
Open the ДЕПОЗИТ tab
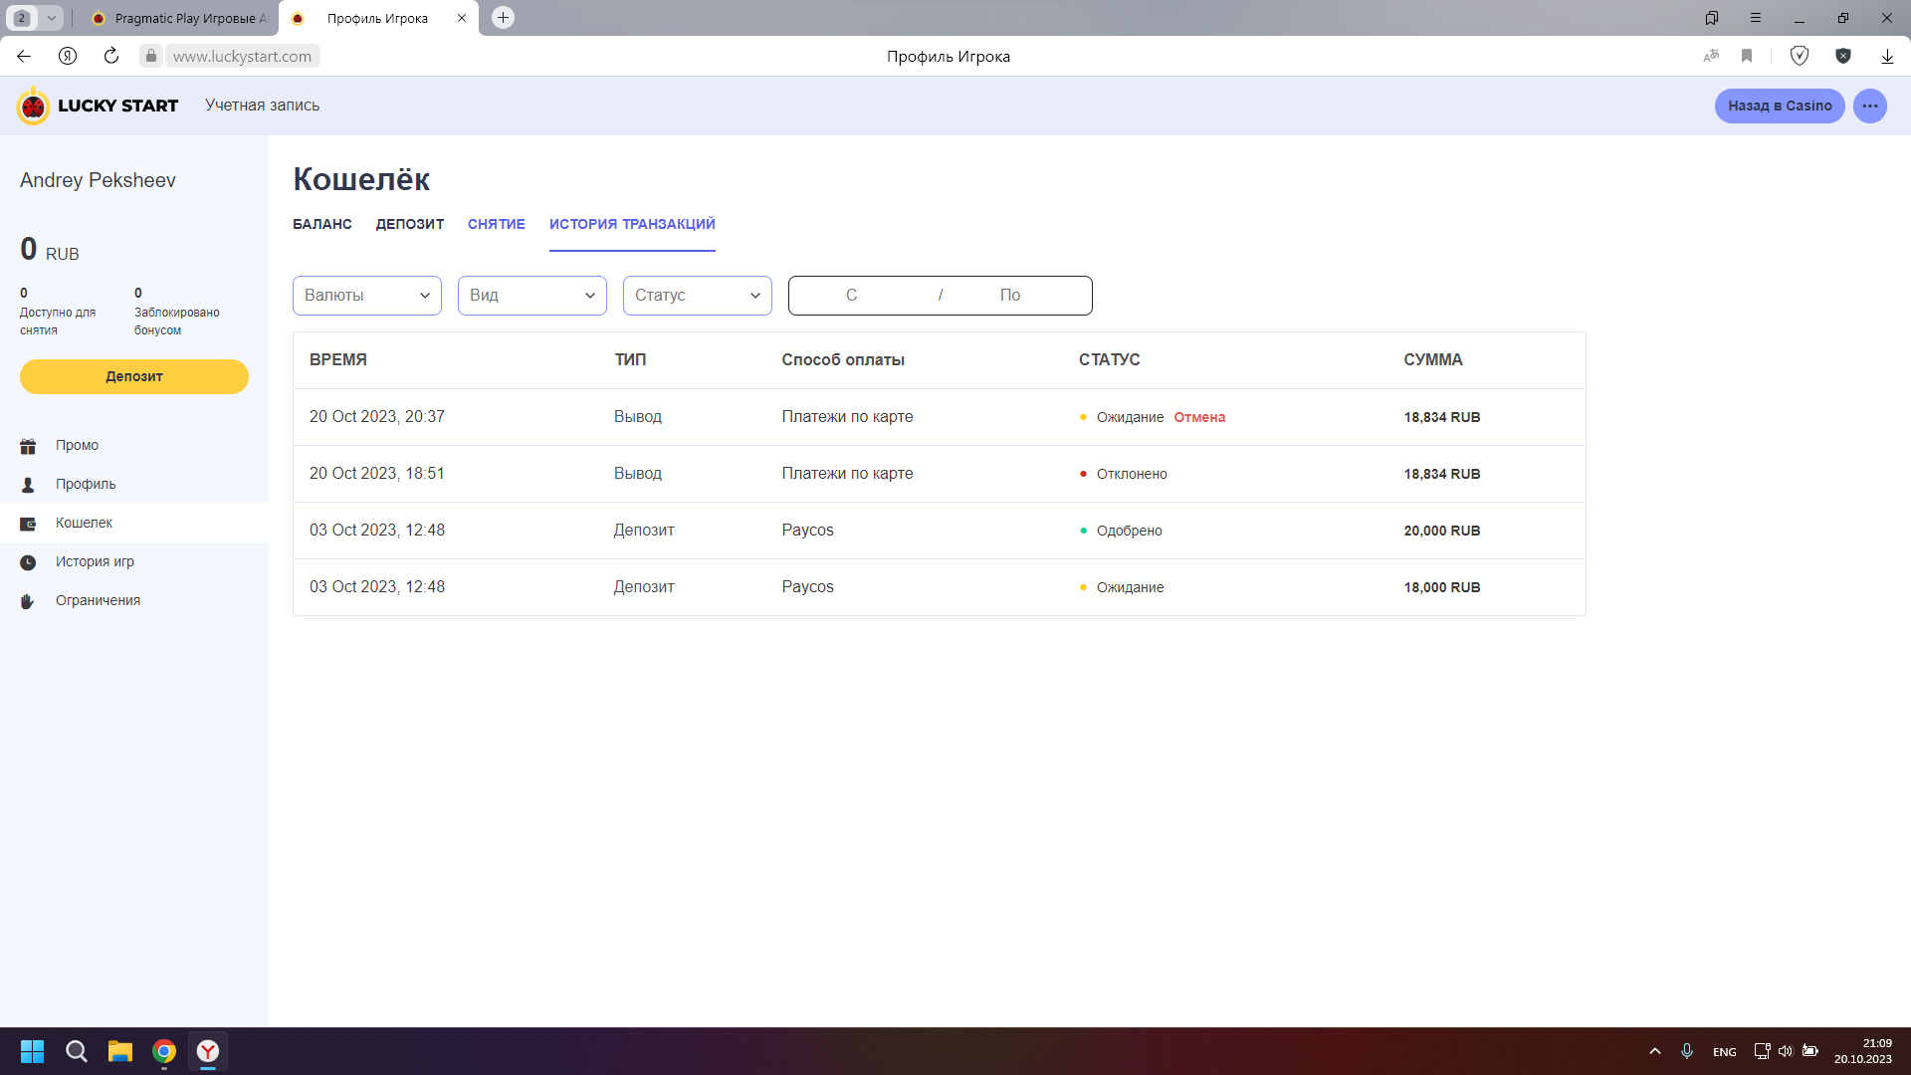[x=409, y=224]
